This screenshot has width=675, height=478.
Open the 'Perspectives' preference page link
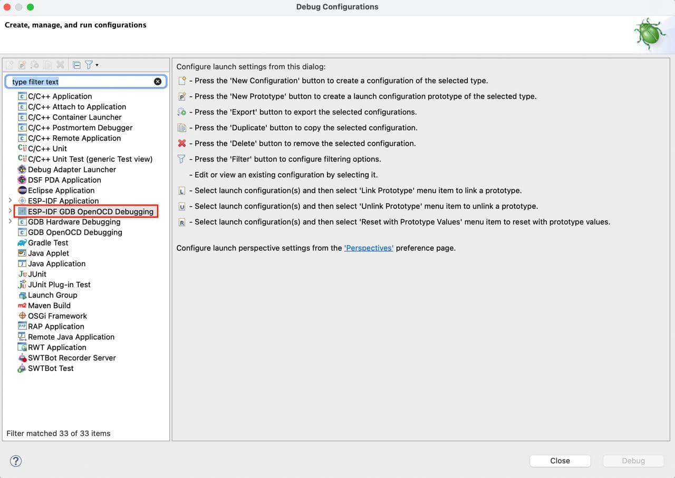point(369,248)
